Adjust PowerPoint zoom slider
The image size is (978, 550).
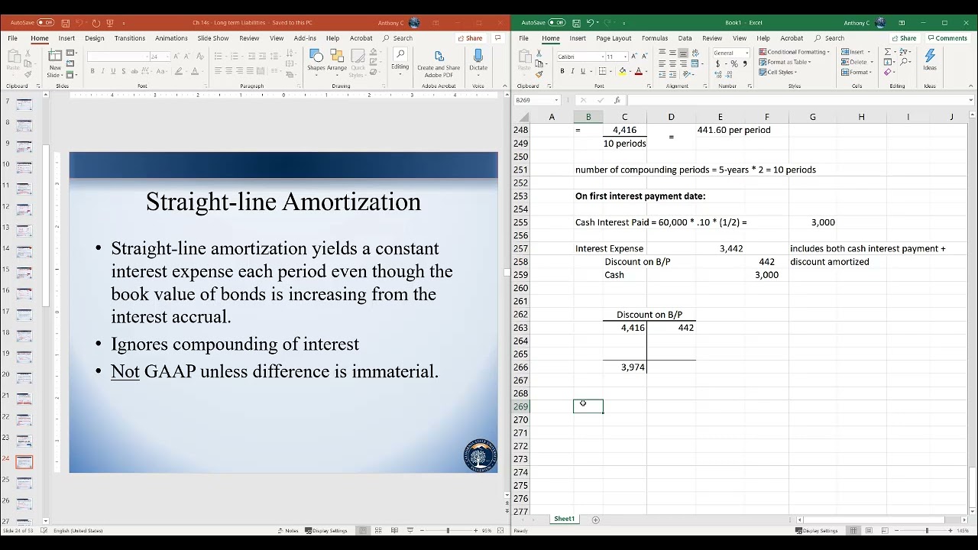click(448, 531)
